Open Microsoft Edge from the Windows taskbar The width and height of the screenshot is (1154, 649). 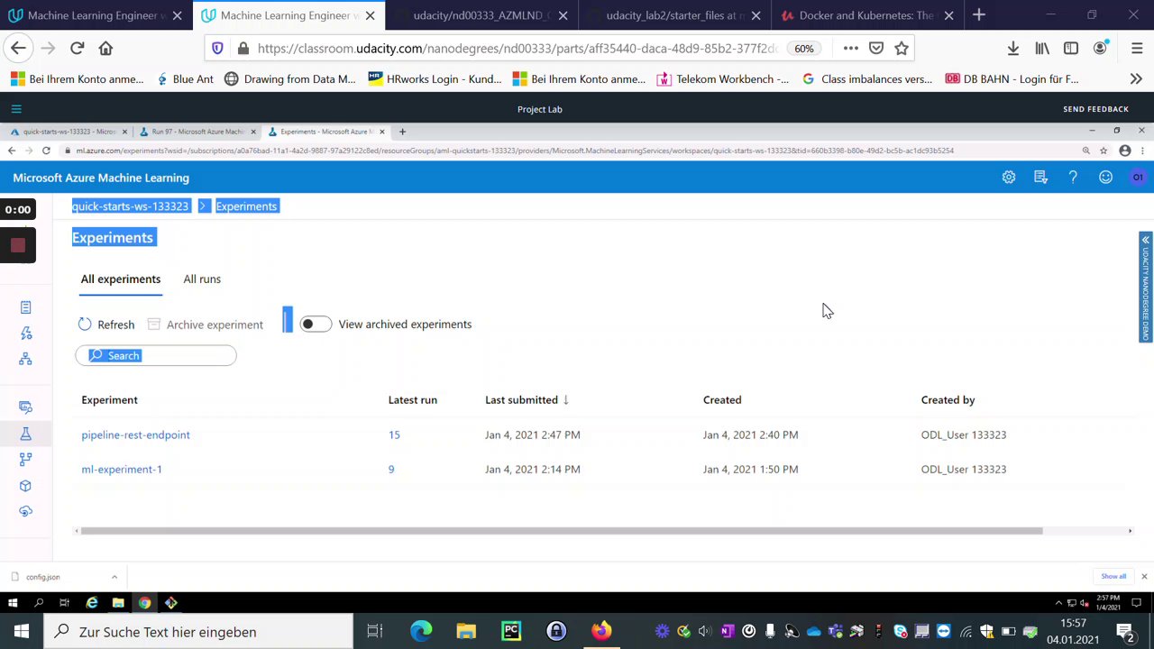[x=421, y=632]
